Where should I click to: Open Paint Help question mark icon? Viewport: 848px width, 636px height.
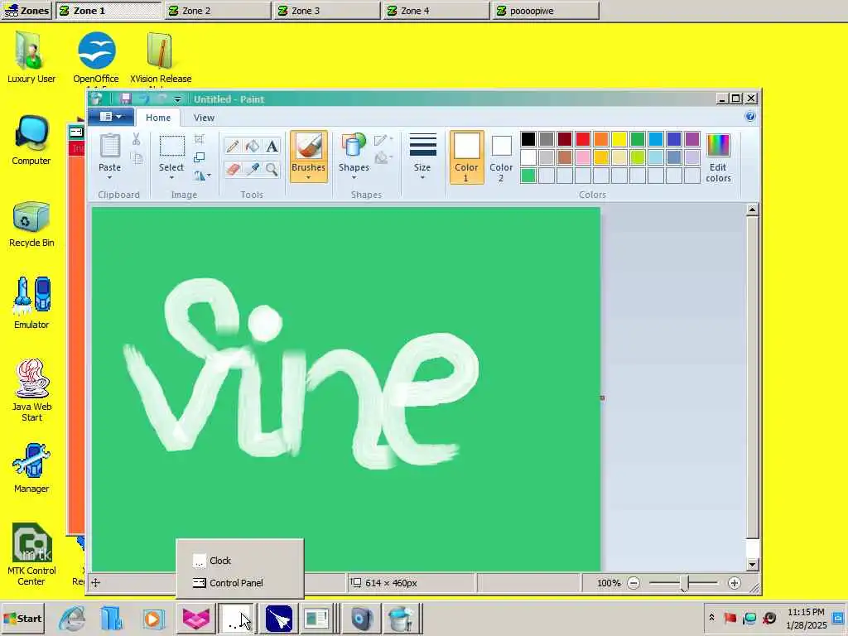[x=750, y=116]
